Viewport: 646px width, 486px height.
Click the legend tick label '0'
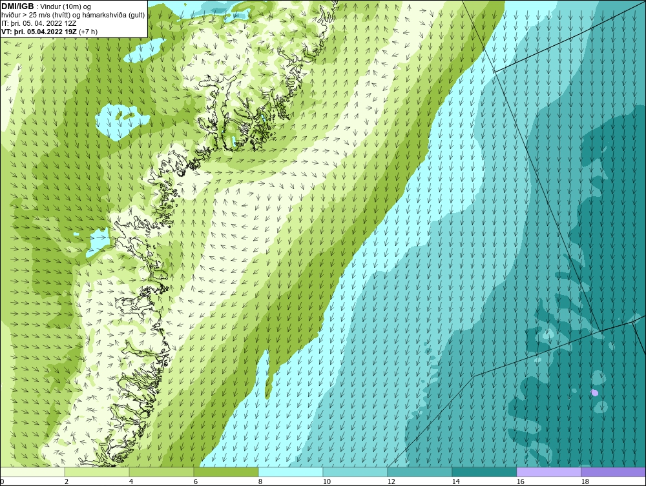pyautogui.click(x=2, y=481)
